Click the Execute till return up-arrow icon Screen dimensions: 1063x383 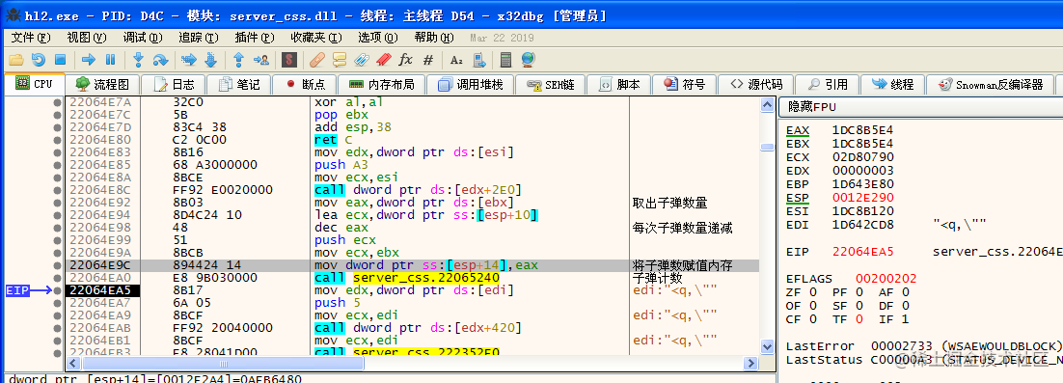(x=238, y=60)
